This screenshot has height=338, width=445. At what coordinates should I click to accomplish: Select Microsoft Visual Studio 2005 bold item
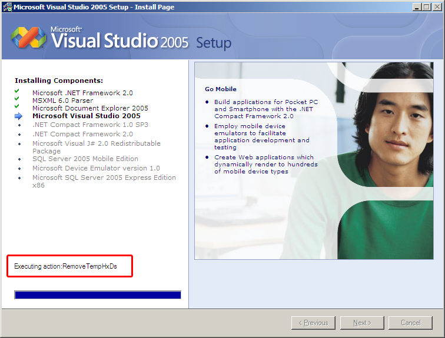coord(87,116)
